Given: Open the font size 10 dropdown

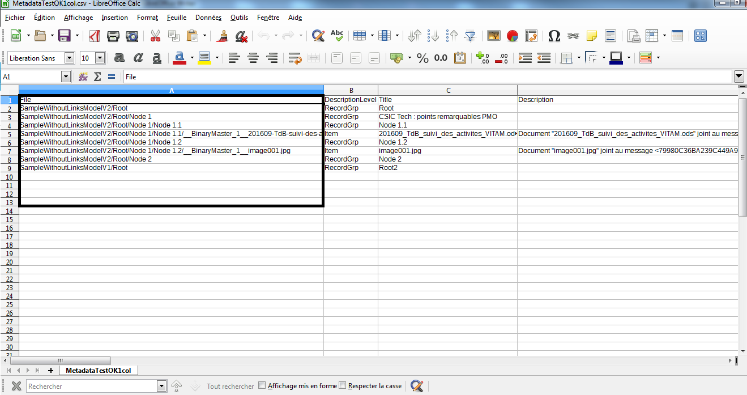Looking at the screenshot, I should pyautogui.click(x=100, y=58).
